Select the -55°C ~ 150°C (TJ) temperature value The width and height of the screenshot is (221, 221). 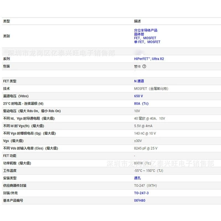coord(149,171)
